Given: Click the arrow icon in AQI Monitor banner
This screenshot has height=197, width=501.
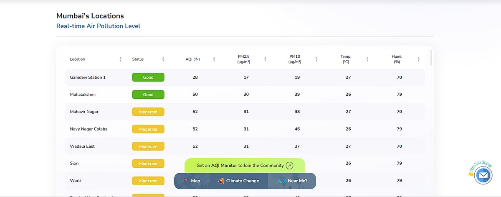Looking at the screenshot, I should [289, 165].
